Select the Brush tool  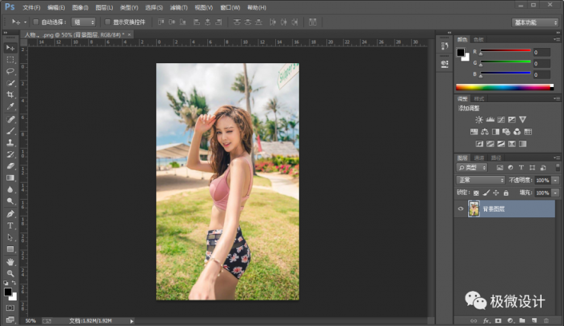10,131
